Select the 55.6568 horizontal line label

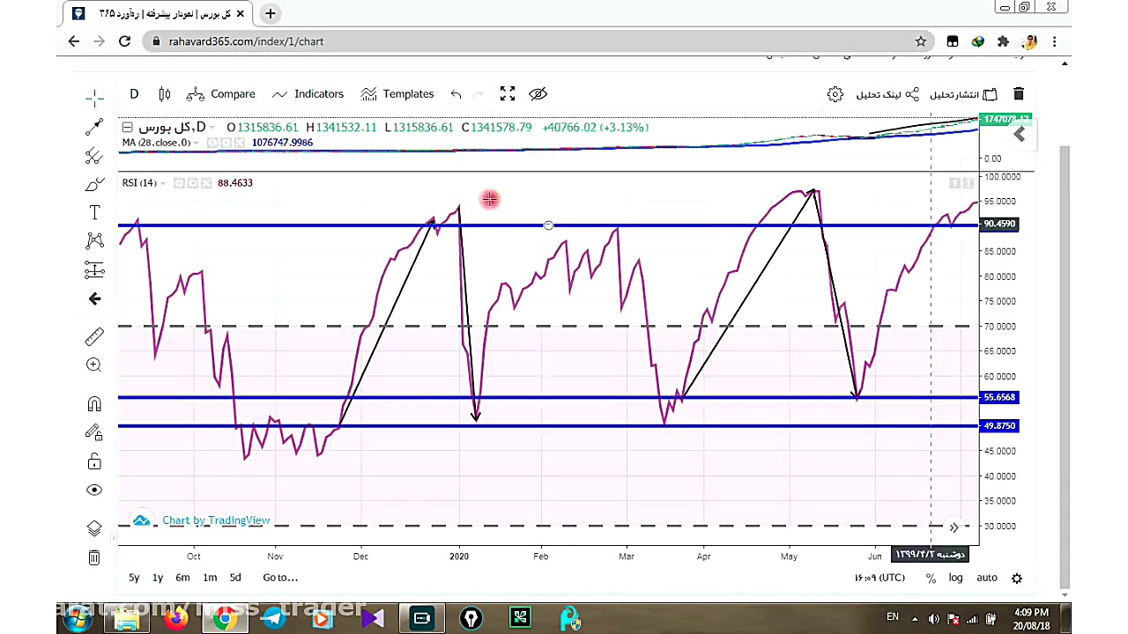click(x=998, y=397)
